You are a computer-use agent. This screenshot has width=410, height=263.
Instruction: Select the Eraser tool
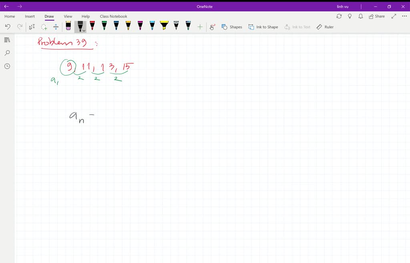point(68,27)
